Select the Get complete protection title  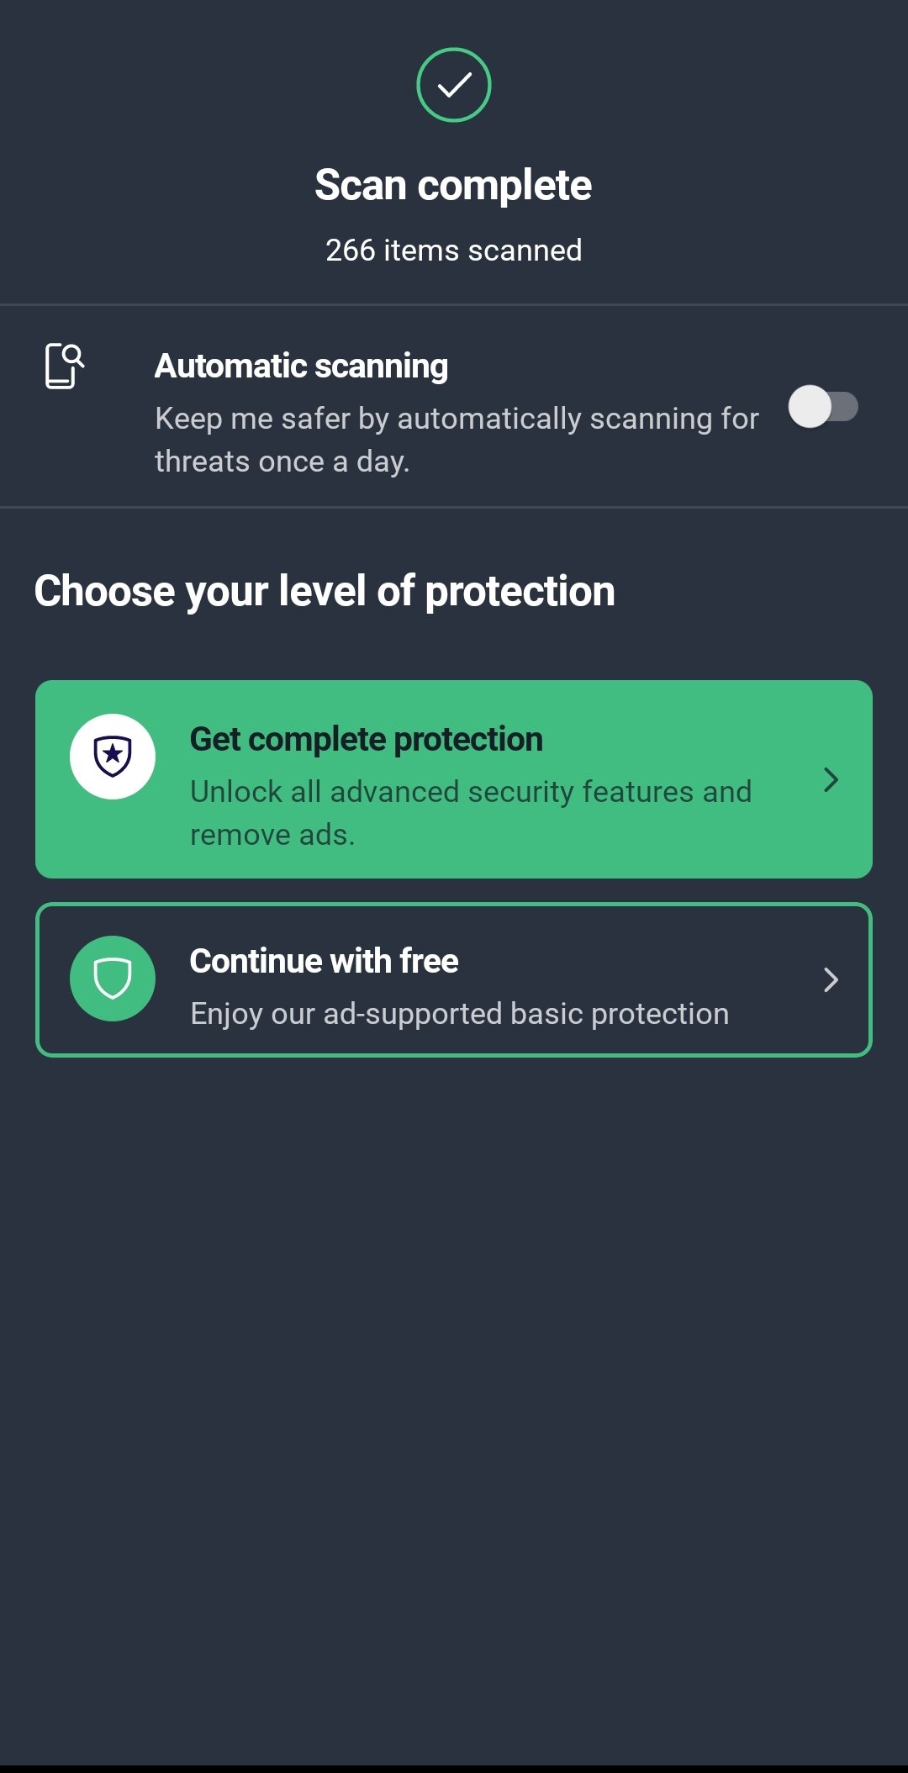[x=367, y=739]
